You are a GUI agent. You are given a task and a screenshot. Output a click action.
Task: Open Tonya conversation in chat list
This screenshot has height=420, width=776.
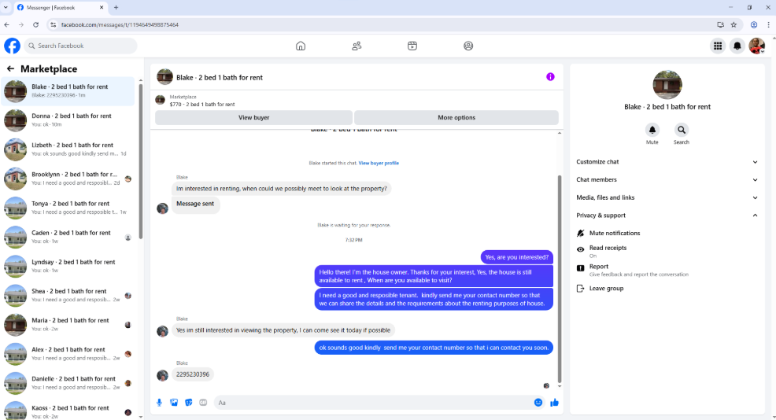(68, 208)
